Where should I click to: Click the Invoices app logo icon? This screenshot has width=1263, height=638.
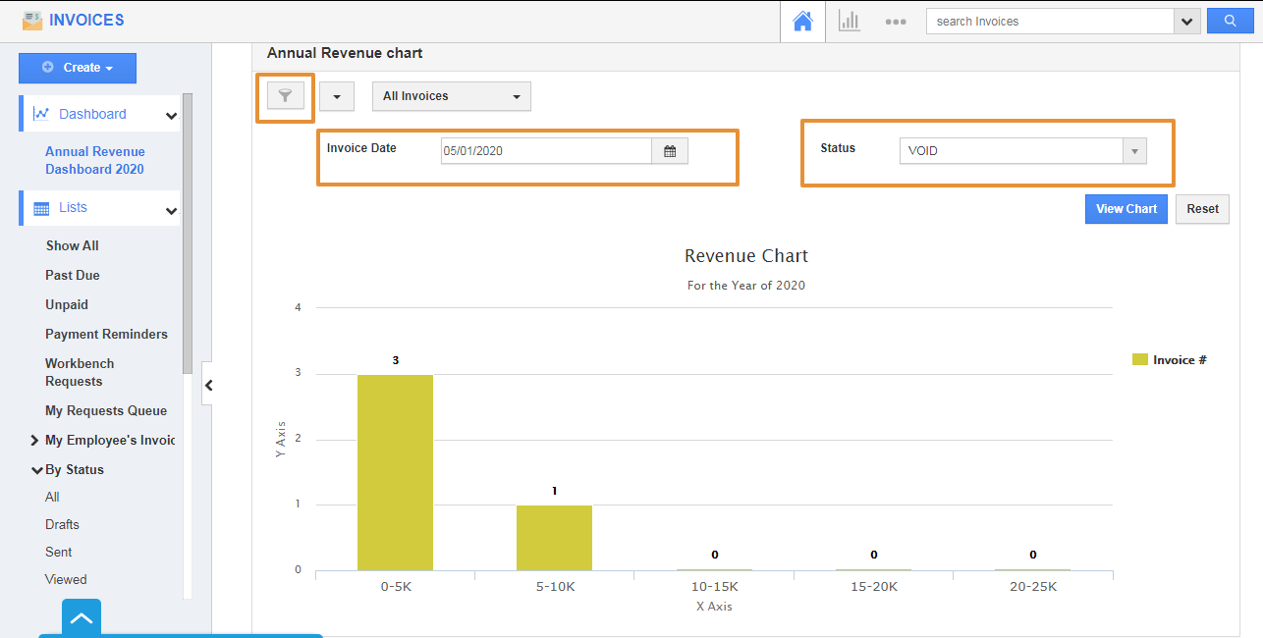tap(32, 20)
